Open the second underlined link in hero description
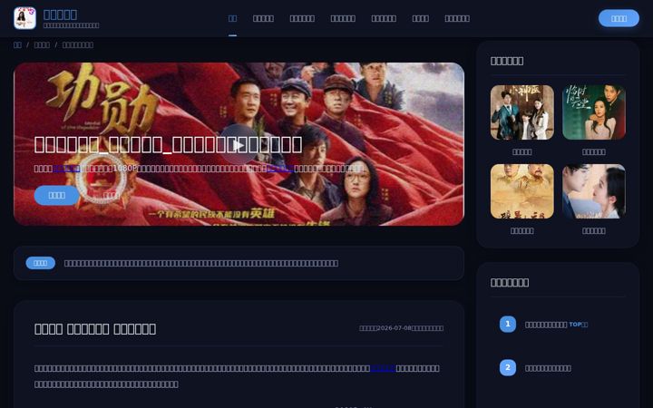 tap(280, 169)
